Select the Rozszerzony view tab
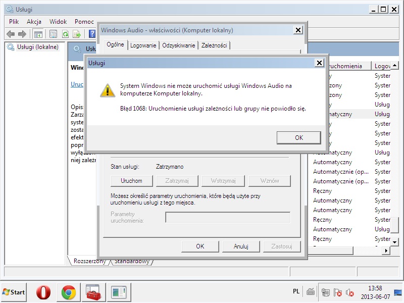Screen dimensions: 404x303 90,261
